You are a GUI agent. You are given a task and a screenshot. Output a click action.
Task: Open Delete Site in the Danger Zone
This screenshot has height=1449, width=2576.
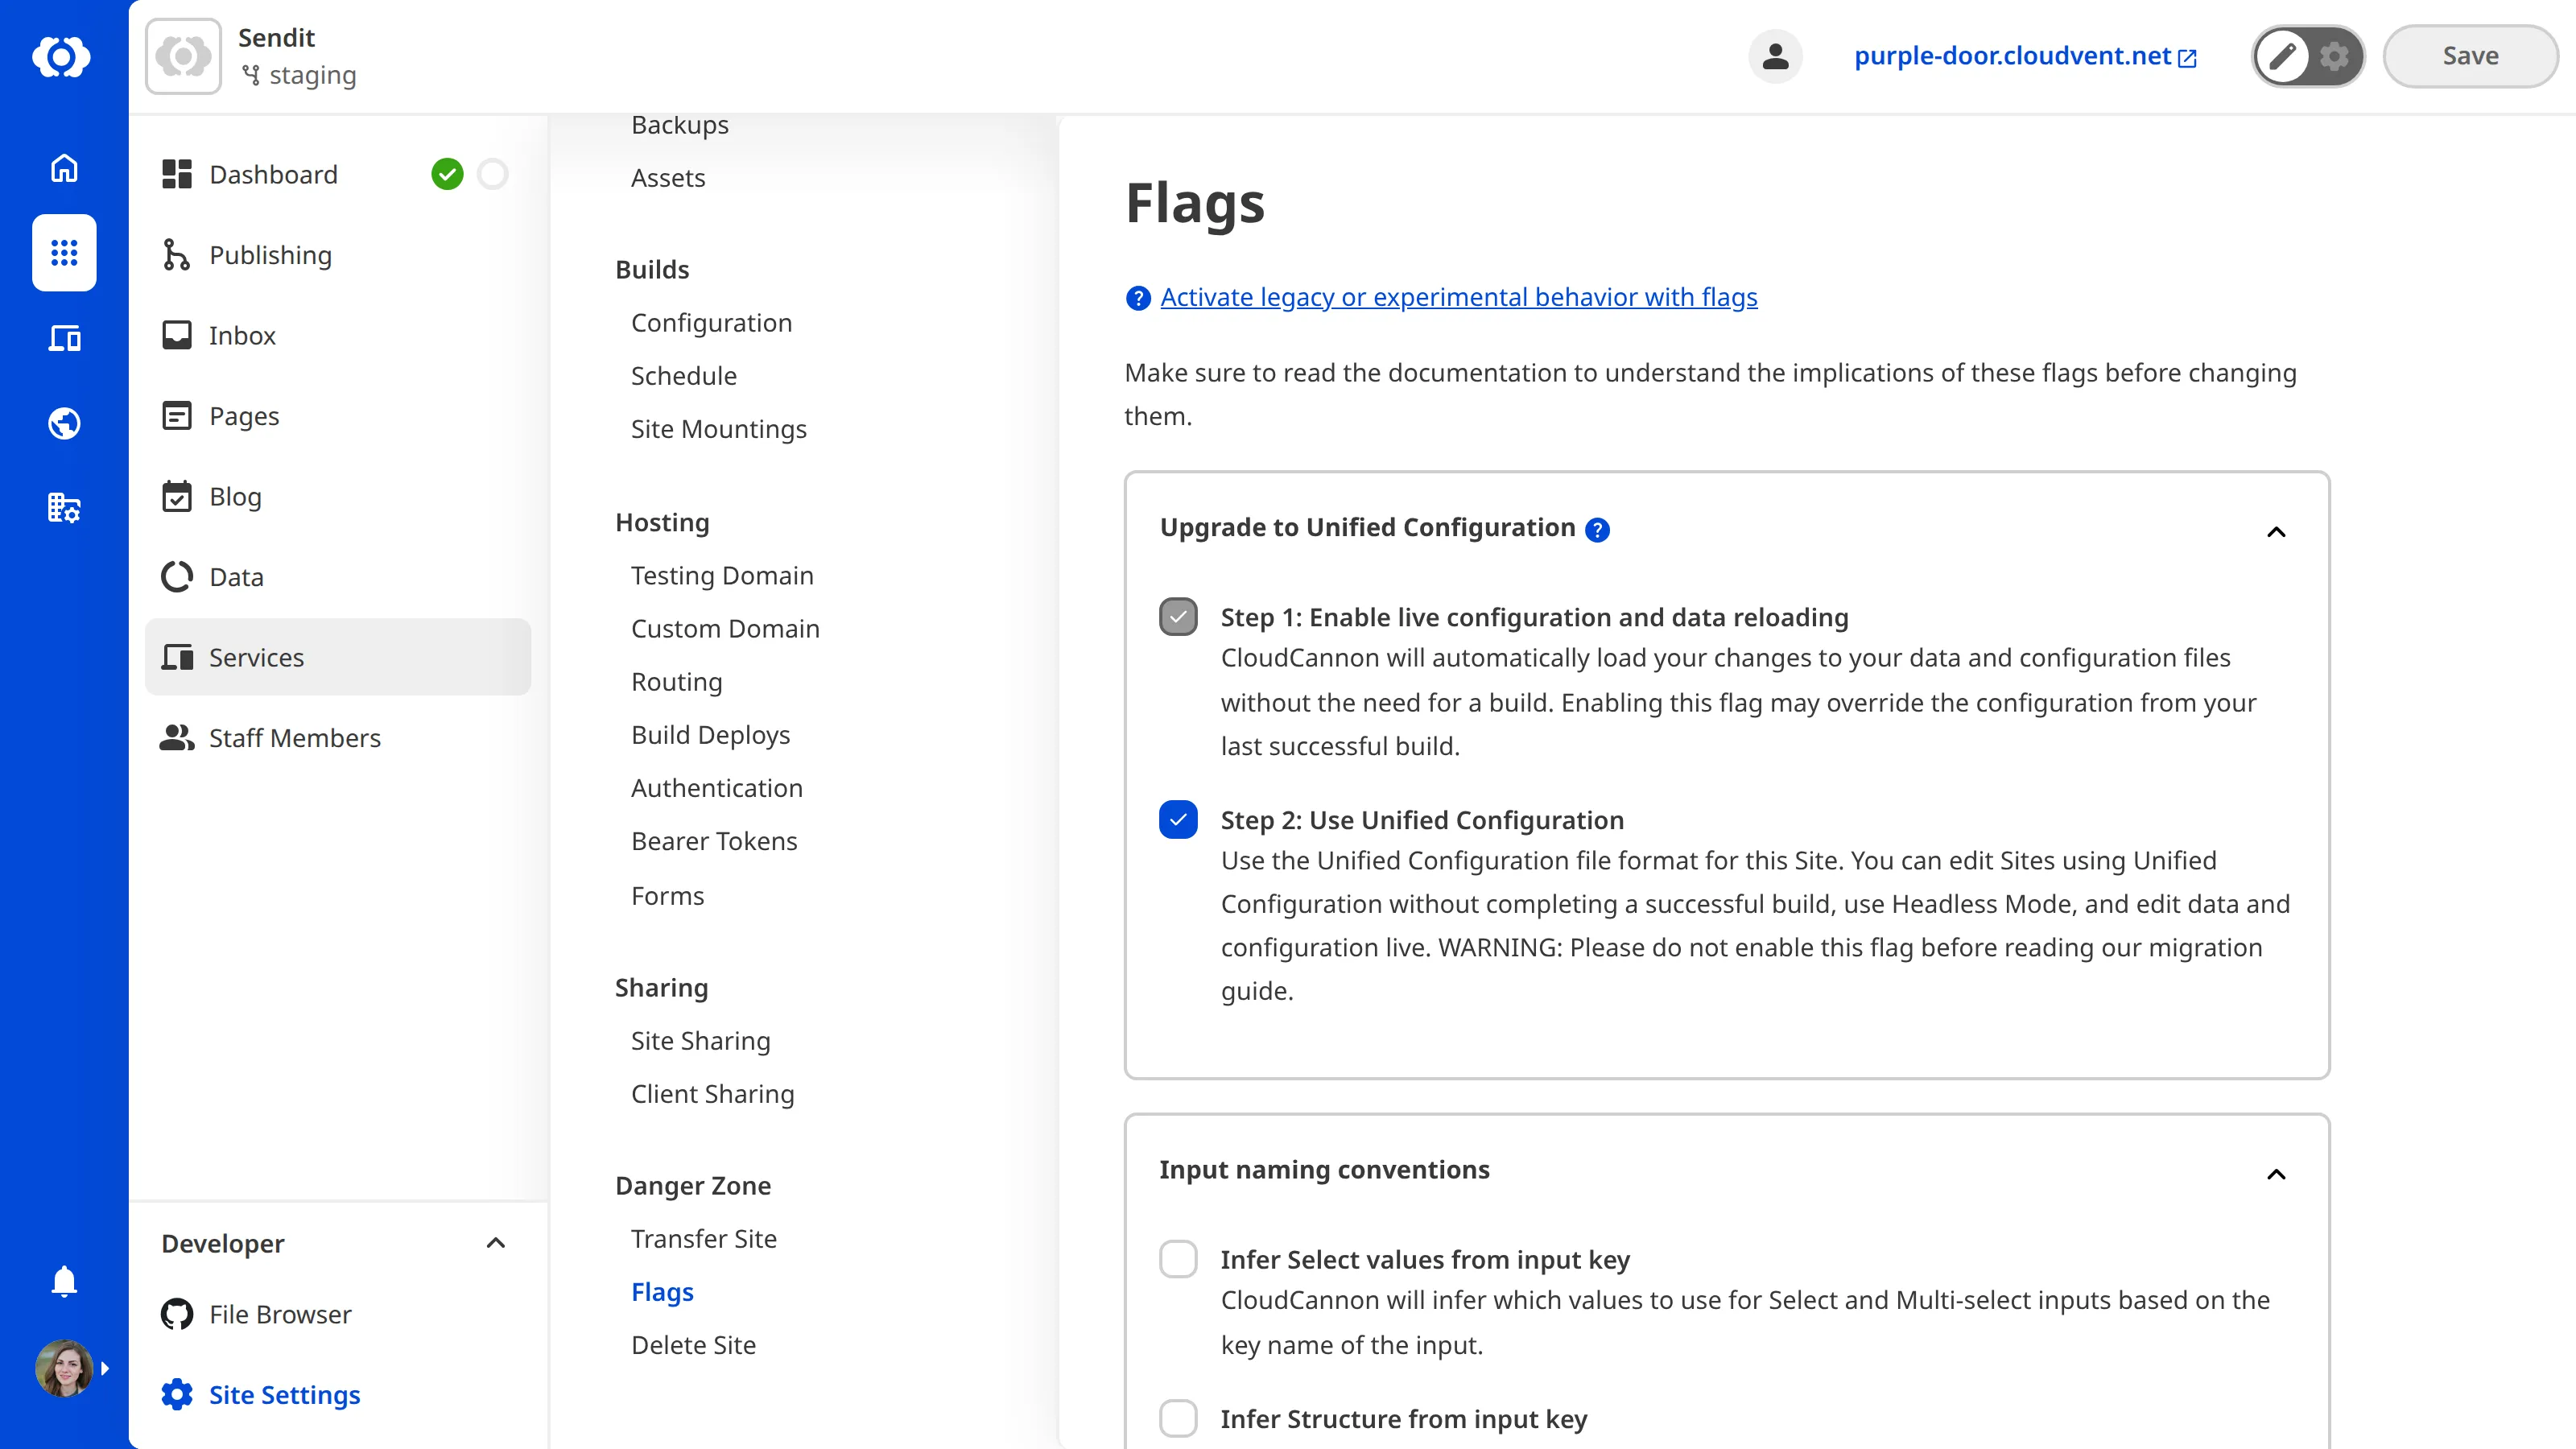coord(693,1345)
